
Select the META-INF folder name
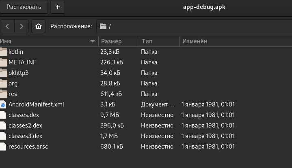click(x=22, y=62)
